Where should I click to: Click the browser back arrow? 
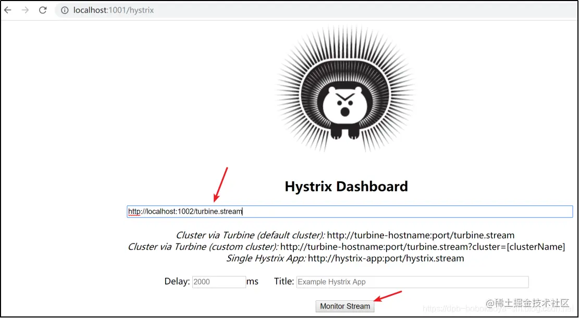click(8, 10)
